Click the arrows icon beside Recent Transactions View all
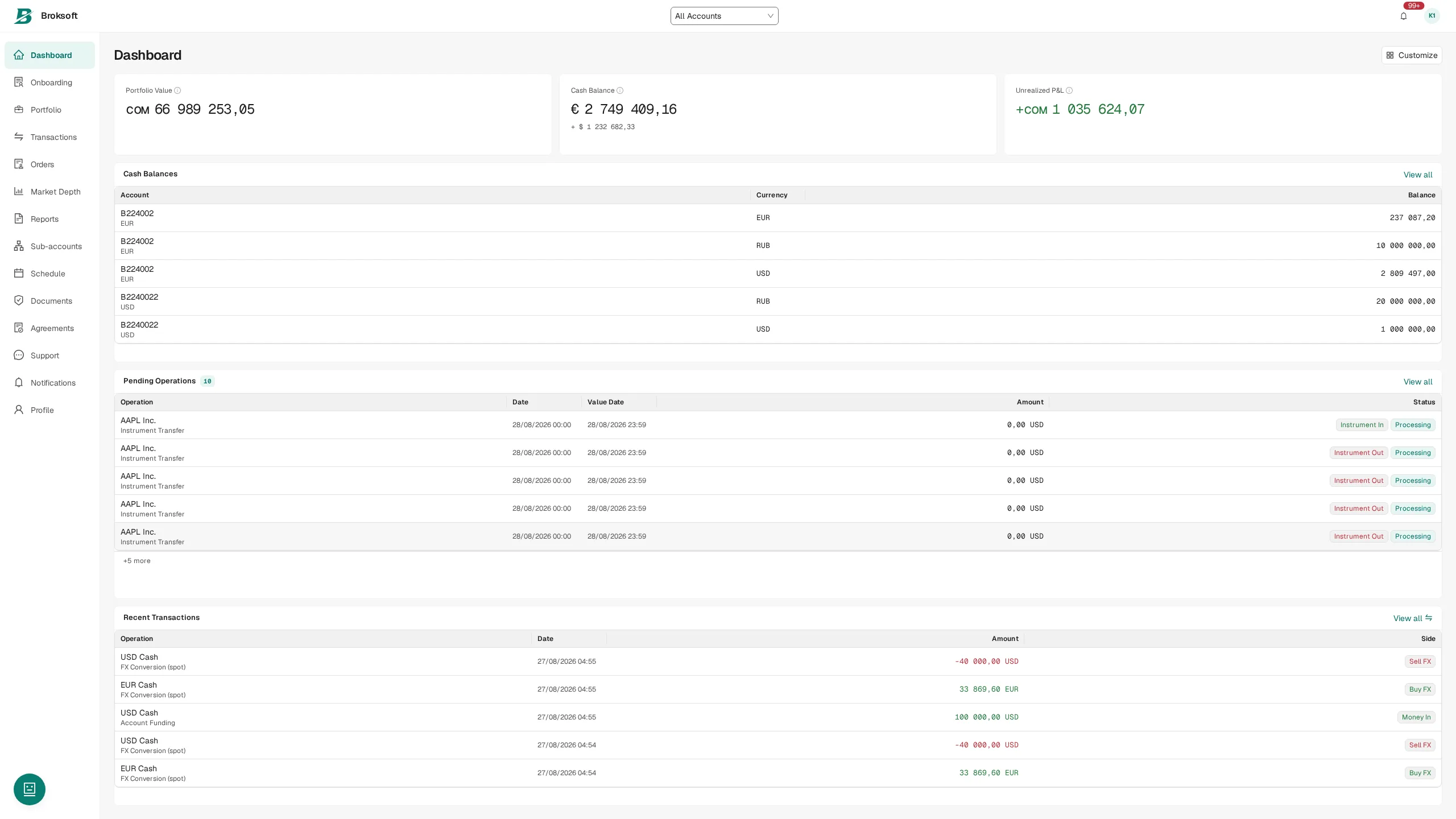This screenshot has height=819, width=1456. point(1429,618)
